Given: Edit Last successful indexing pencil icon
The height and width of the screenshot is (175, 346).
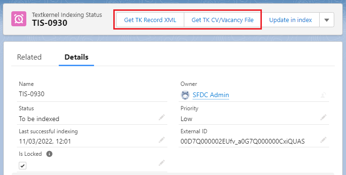Looking at the screenshot, I should pos(162,140).
